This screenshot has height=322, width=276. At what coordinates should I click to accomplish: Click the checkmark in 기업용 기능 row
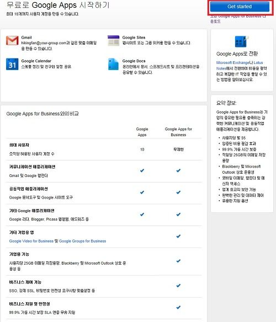coord(178,261)
